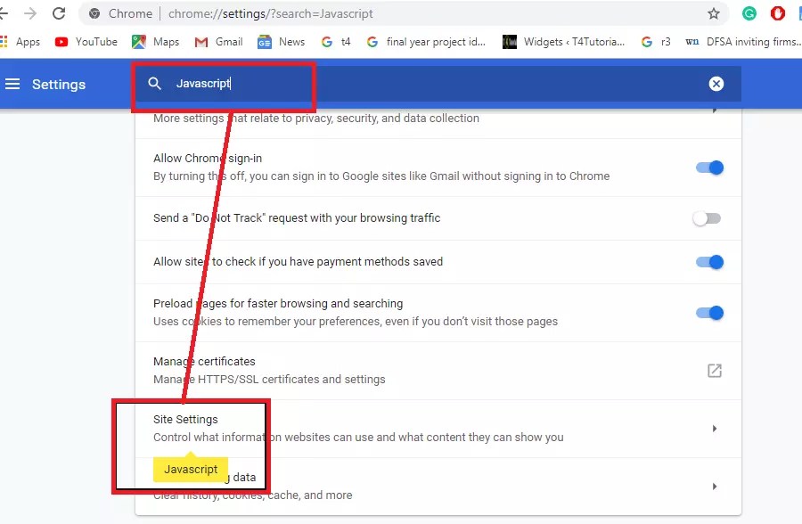Click the Chrome site info icon in address bar
The width and height of the screenshot is (802, 524).
(x=95, y=13)
